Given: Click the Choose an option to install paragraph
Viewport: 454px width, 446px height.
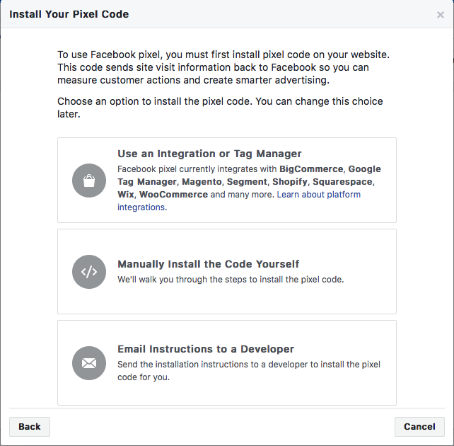Looking at the screenshot, I should [220, 108].
